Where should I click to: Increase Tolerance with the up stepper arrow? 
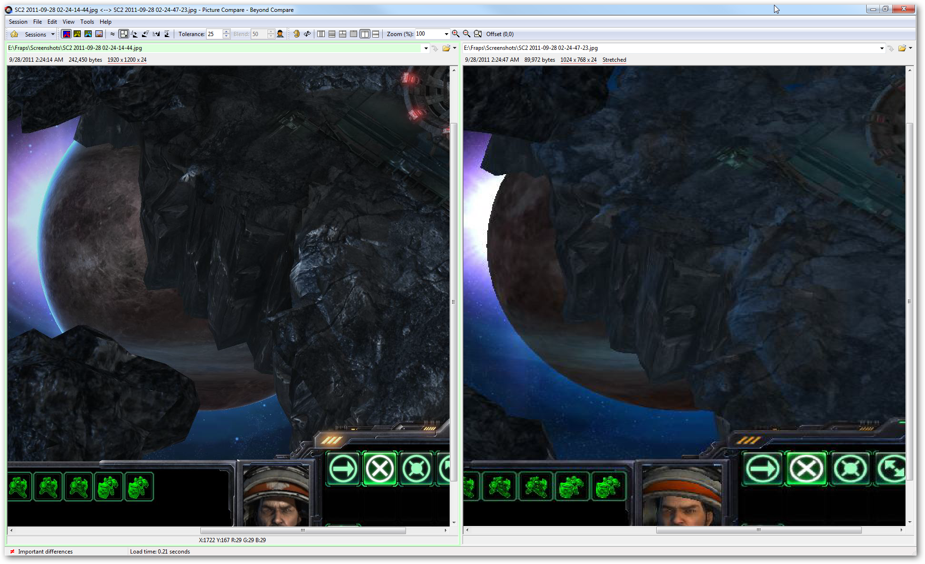[x=227, y=32]
